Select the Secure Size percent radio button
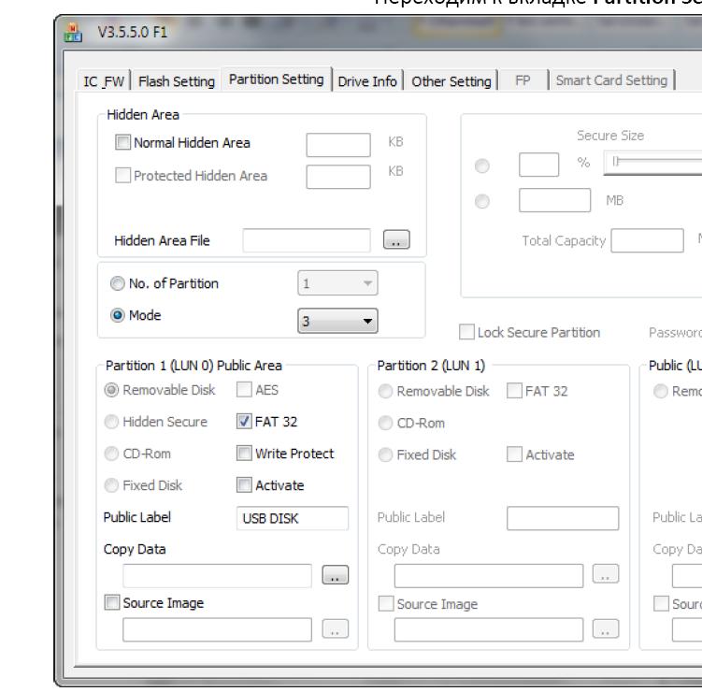The image size is (702, 692). [x=482, y=166]
